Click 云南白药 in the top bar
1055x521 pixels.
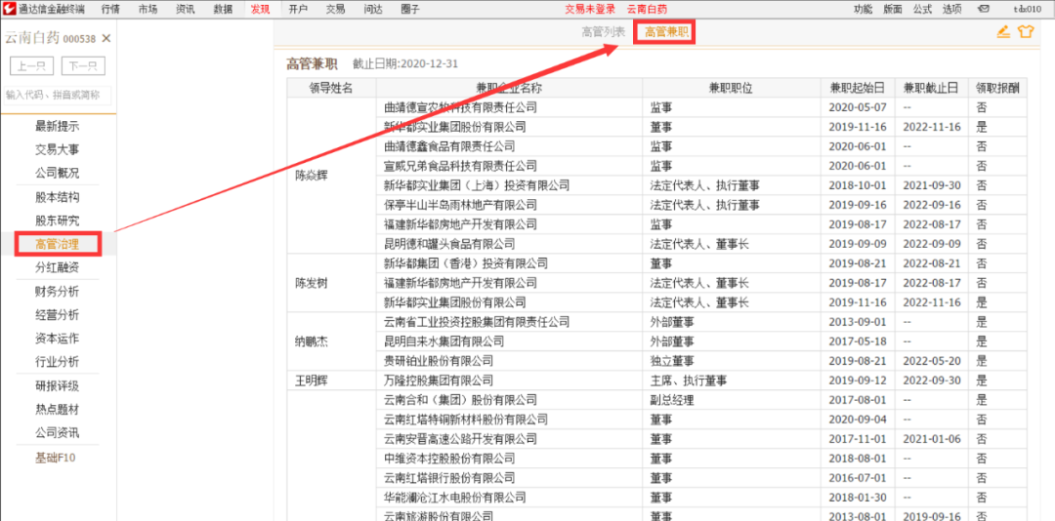[647, 9]
